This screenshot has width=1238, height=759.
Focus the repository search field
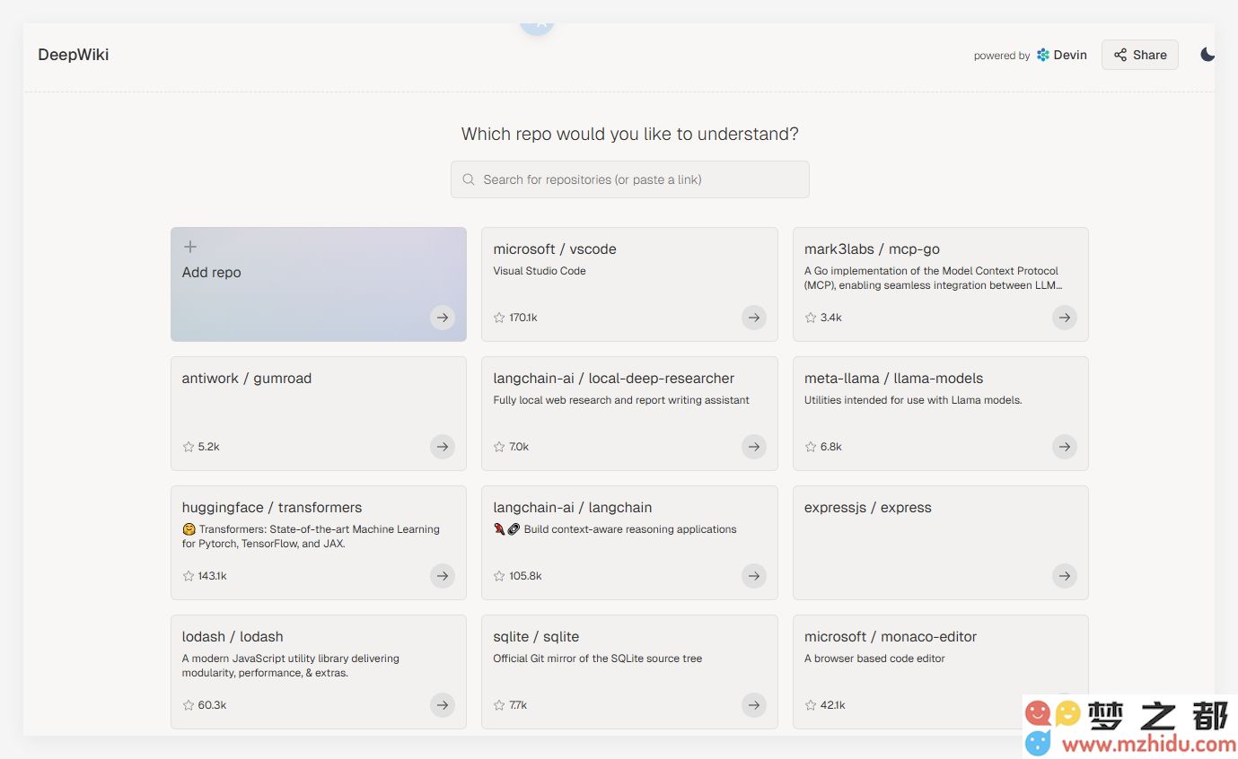pos(629,179)
